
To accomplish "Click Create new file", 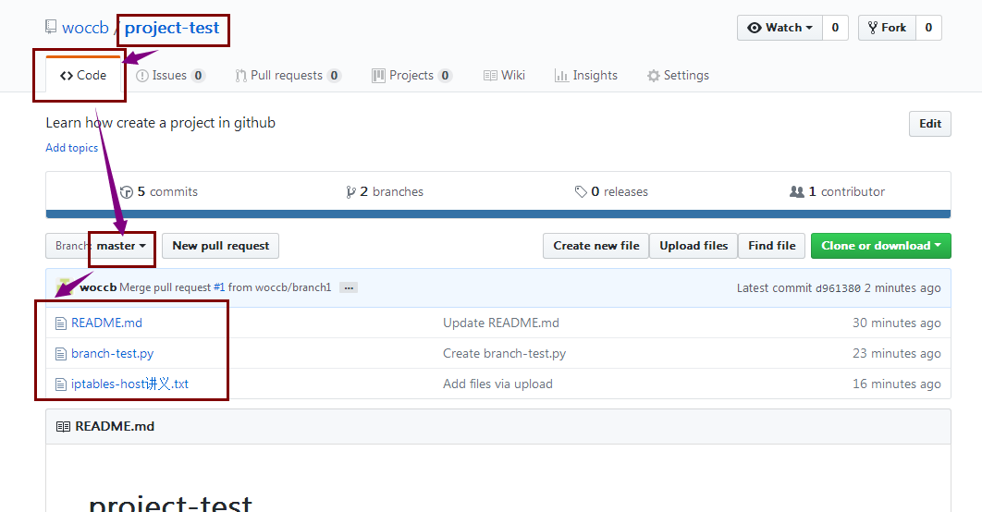I will pyautogui.click(x=595, y=246).
